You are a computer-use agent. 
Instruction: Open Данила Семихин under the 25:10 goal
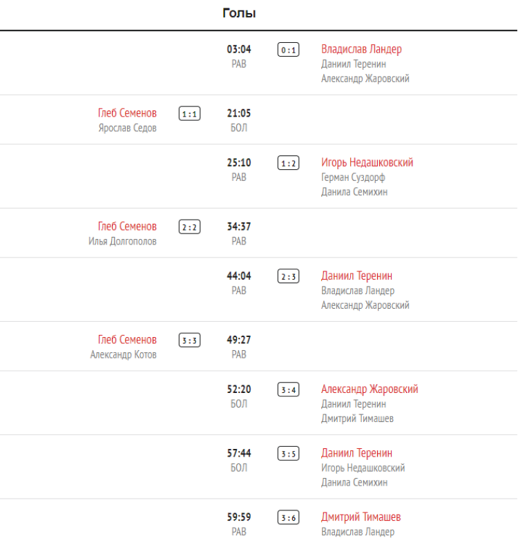click(354, 192)
